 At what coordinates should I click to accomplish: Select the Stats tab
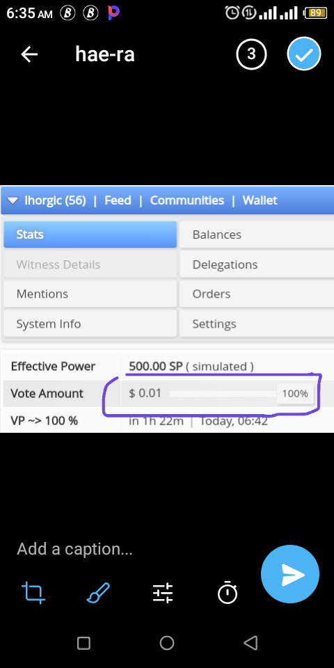coord(90,234)
